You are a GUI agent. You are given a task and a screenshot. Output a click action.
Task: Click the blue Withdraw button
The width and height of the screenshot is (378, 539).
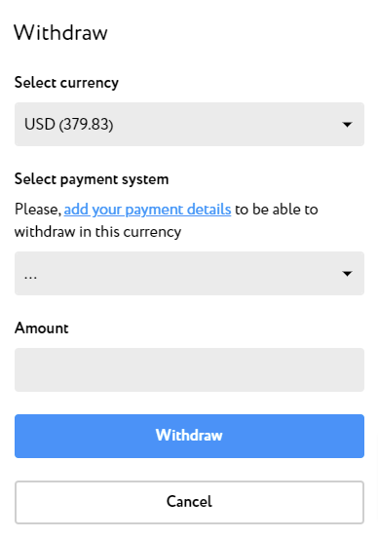pyautogui.click(x=189, y=436)
